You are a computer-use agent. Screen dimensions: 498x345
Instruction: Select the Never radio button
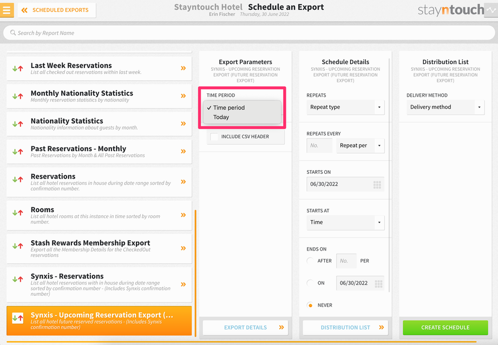pos(310,305)
